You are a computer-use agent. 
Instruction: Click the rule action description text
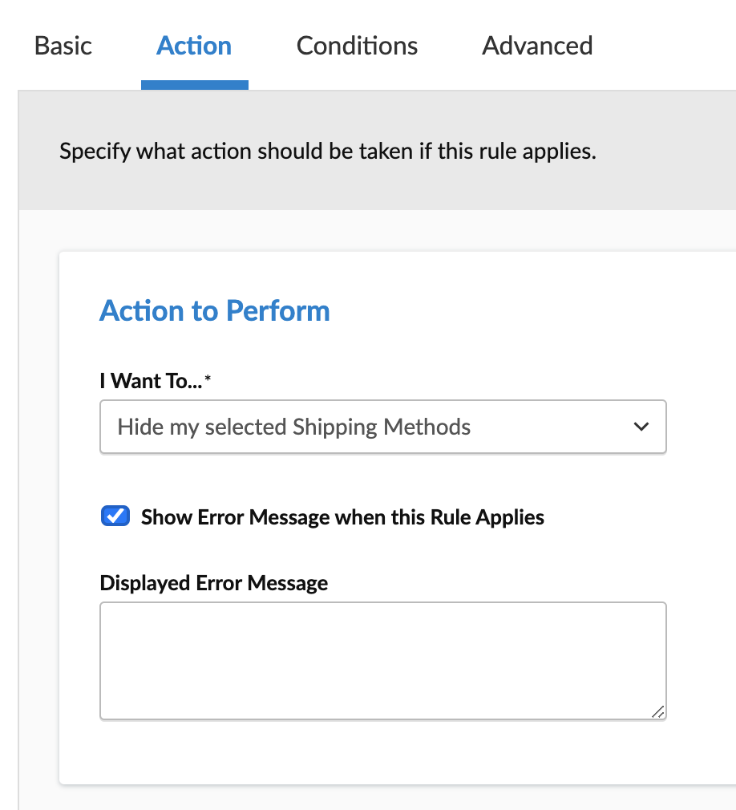327,151
